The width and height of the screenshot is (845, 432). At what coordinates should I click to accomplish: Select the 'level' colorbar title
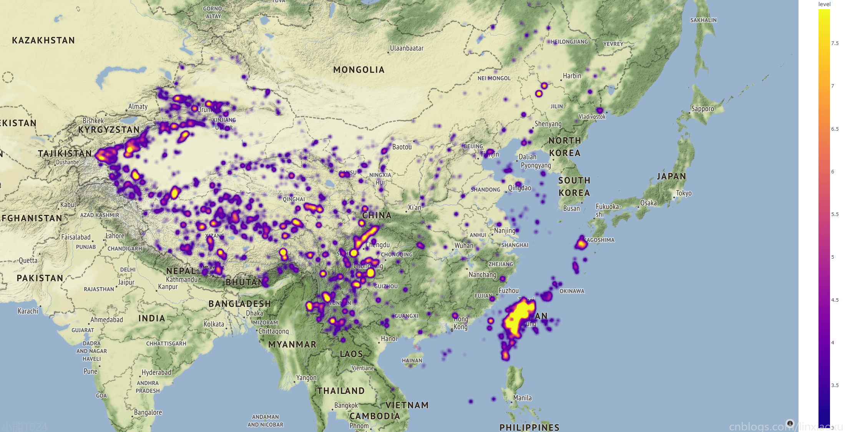point(824,4)
